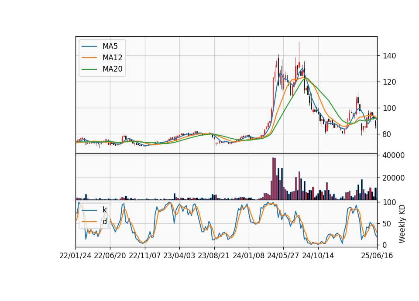This screenshot has height=301, width=419.
Task: Click the k legend label in KD panel
Action: tap(104, 210)
